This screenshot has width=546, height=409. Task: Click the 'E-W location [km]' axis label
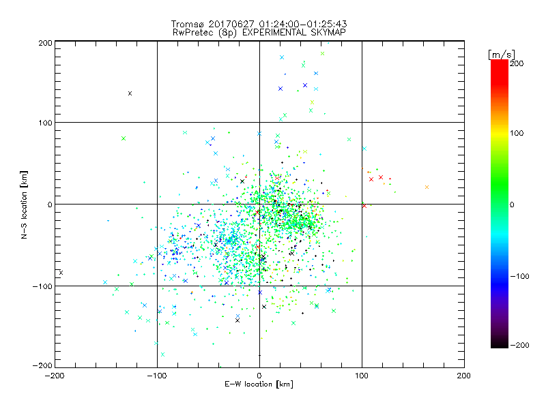[259, 384]
